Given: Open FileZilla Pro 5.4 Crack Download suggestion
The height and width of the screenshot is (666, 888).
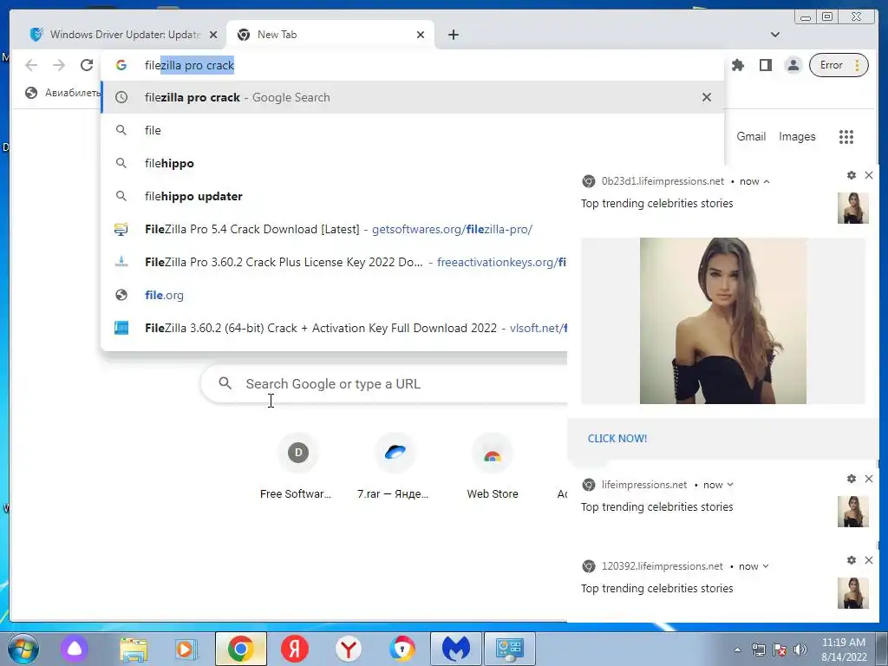Looking at the screenshot, I should click(334, 229).
